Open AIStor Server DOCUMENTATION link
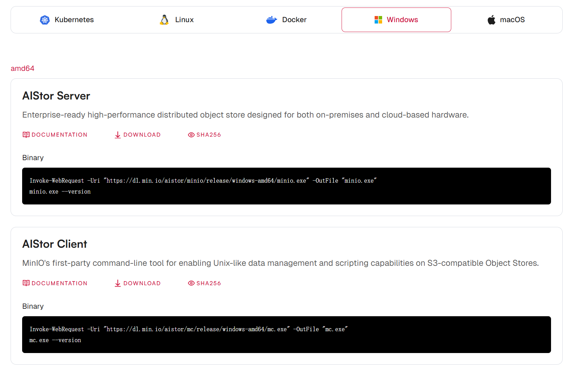565x367 pixels. coord(59,135)
